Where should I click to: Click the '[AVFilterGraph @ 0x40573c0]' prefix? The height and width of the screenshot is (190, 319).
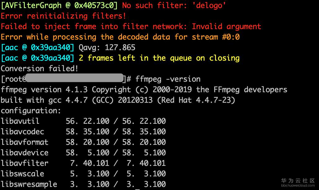click(59, 5)
